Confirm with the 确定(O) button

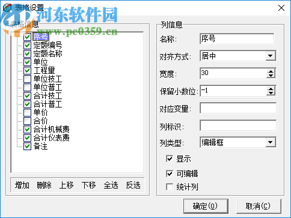click(206, 206)
